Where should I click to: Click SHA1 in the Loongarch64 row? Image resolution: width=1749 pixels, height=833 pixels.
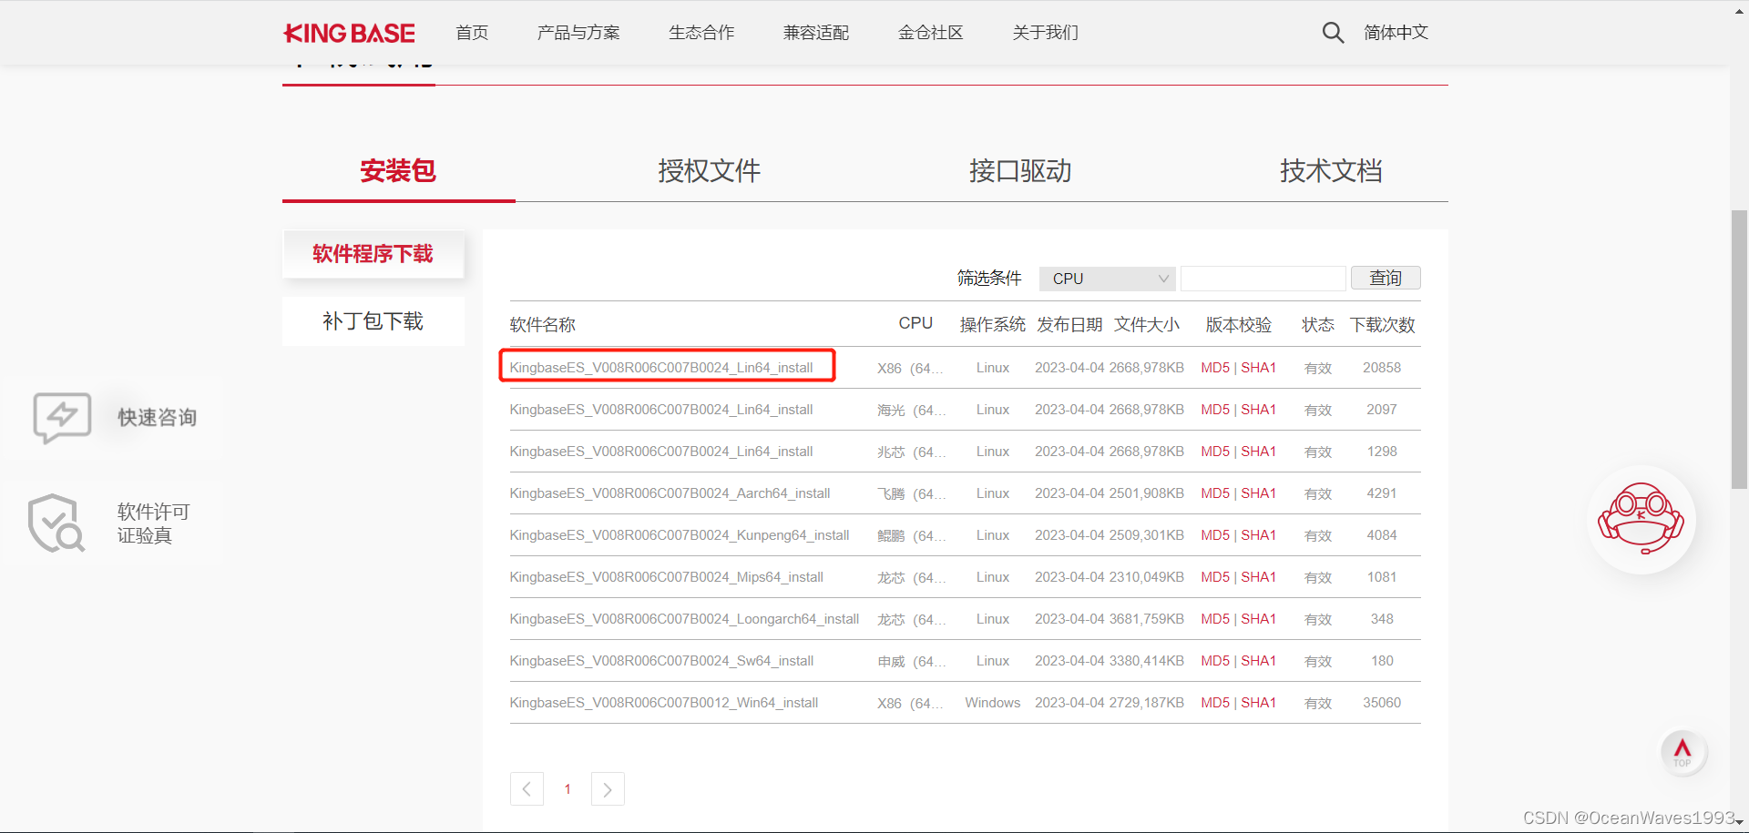coord(1258,619)
